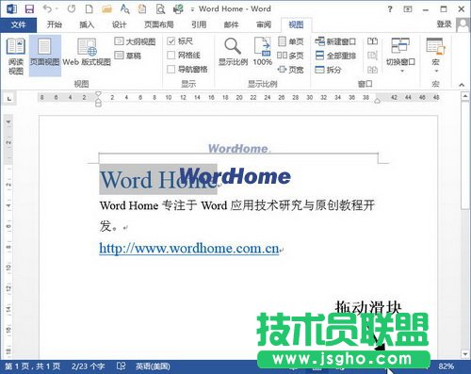The width and height of the screenshot is (471, 374).
Task: Click the proofing book icon in status bar
Action: point(121,366)
